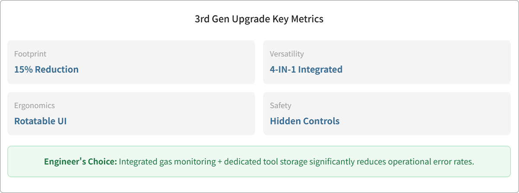Click the bold Engineer's Choice heading
The width and height of the screenshot is (519, 193).
(x=80, y=162)
